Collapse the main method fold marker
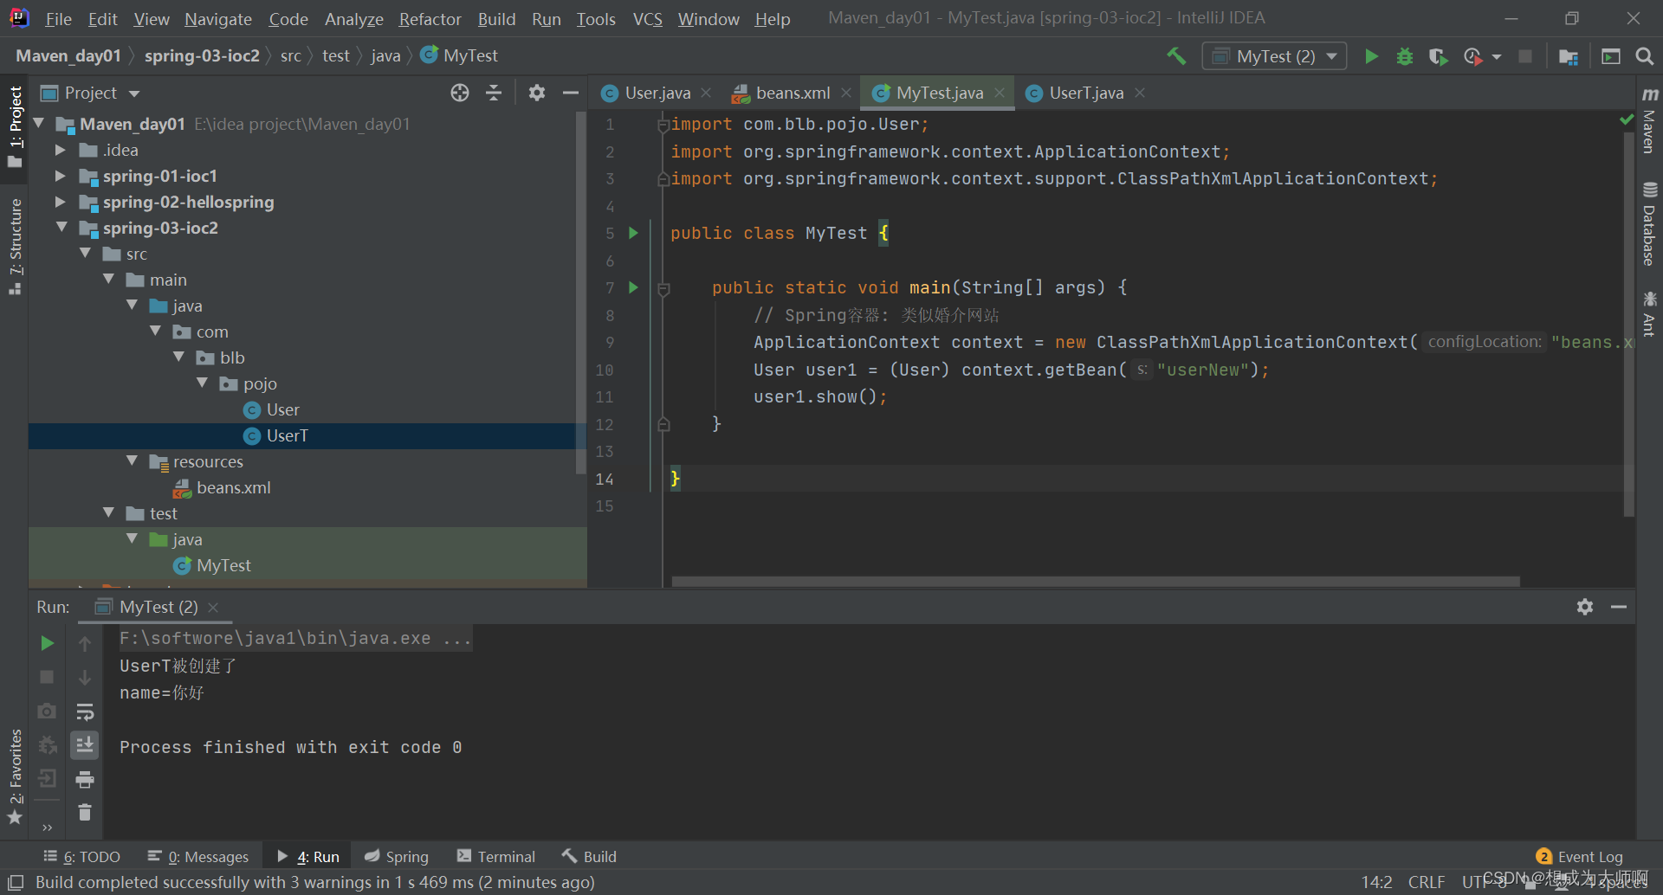 664,289
